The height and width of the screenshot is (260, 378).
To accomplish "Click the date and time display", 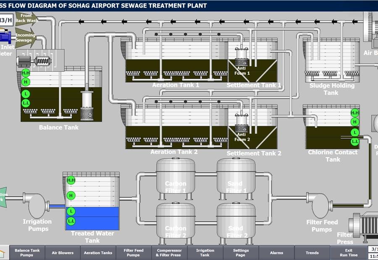I will click(x=373, y=252).
